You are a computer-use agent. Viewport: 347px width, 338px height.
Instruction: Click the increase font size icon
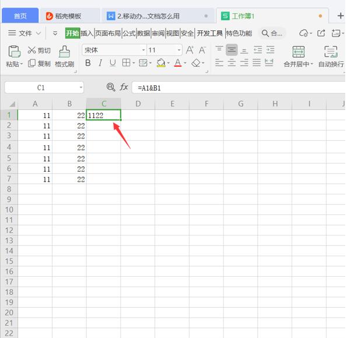[190, 50]
